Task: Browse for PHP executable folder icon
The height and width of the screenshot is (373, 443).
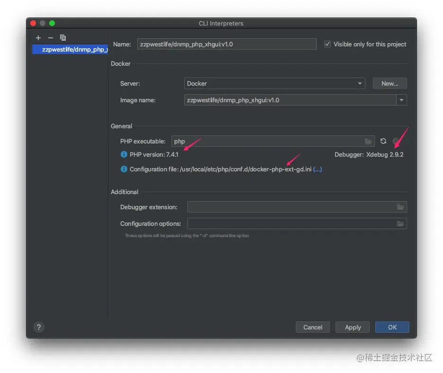Action: click(x=368, y=141)
